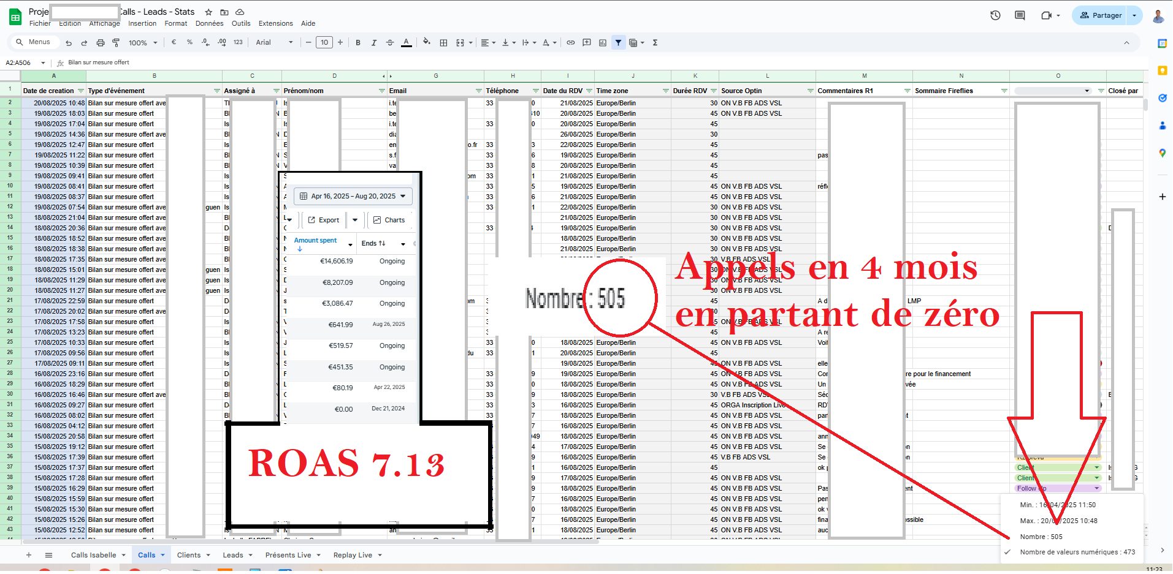Open the Format menu
This screenshot has width=1173, height=574.
(x=176, y=23)
